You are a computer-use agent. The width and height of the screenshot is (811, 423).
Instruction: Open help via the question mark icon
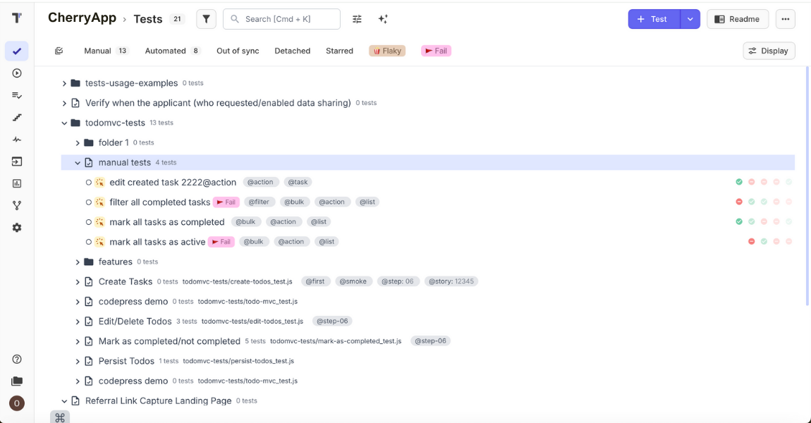pos(17,359)
